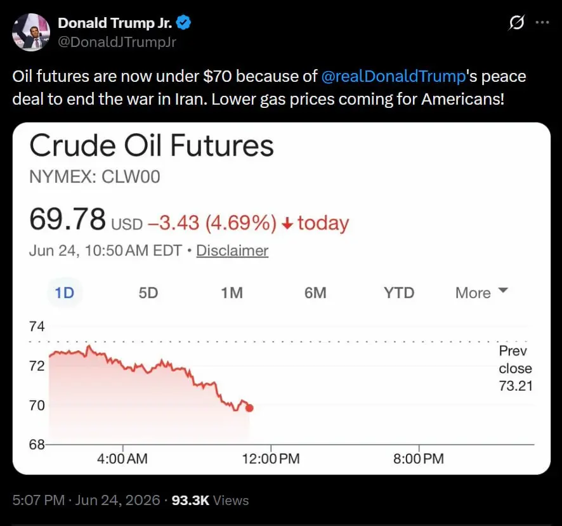Image resolution: width=562 pixels, height=526 pixels.
Task: Click the red down arrow indicator
Action: 287,224
